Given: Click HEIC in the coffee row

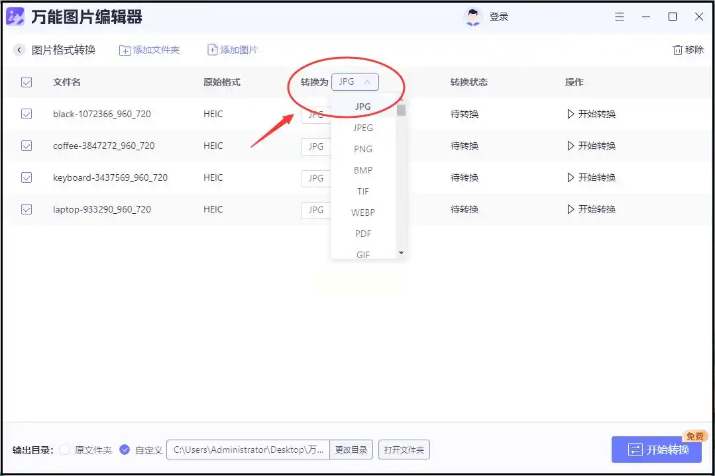Looking at the screenshot, I should (213, 146).
